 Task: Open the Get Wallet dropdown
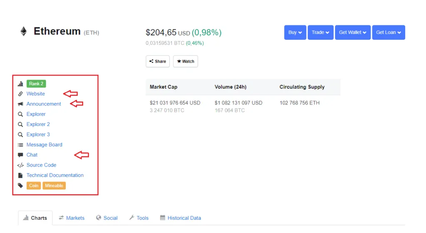(x=353, y=32)
